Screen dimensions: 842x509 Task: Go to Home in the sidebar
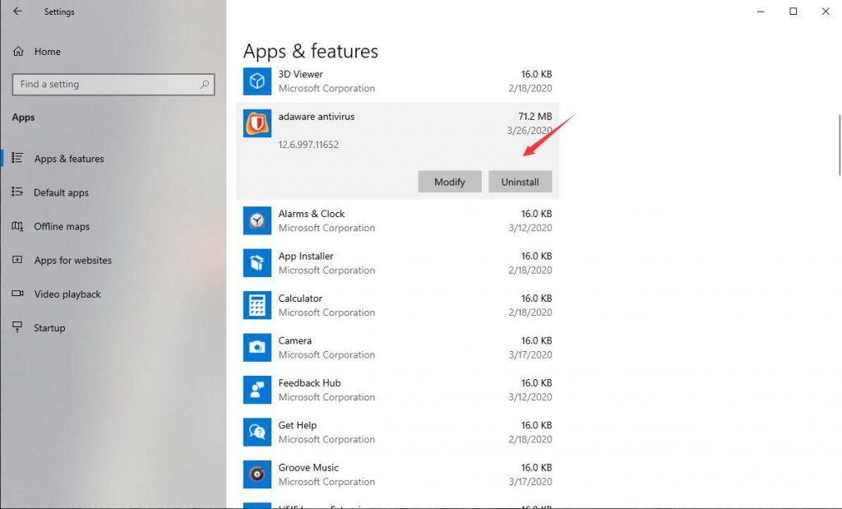[x=47, y=52]
